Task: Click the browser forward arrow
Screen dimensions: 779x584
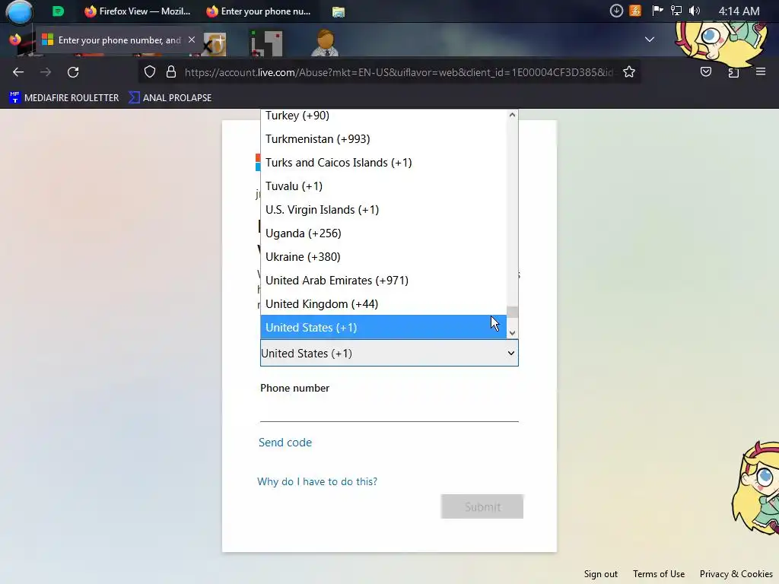Action: [x=46, y=72]
